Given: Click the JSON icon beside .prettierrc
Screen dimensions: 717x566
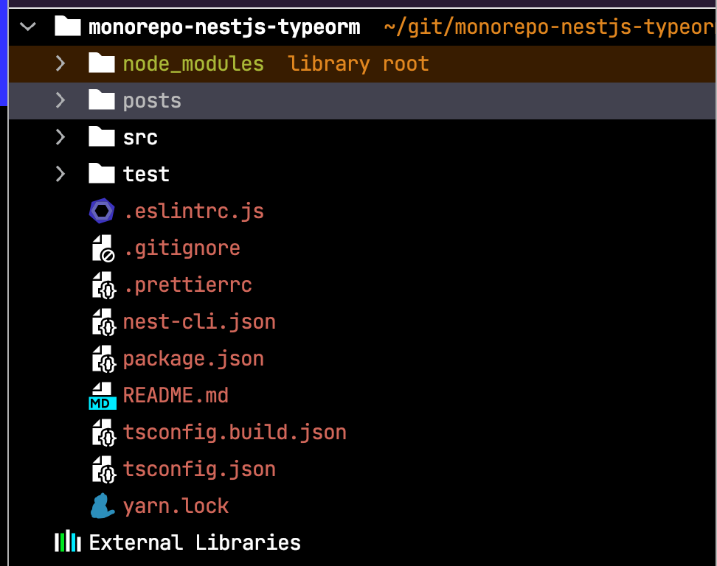Looking at the screenshot, I should click(x=104, y=285).
